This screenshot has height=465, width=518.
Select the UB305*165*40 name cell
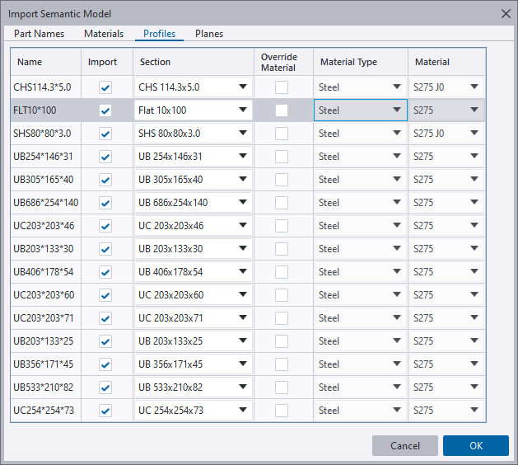44,180
